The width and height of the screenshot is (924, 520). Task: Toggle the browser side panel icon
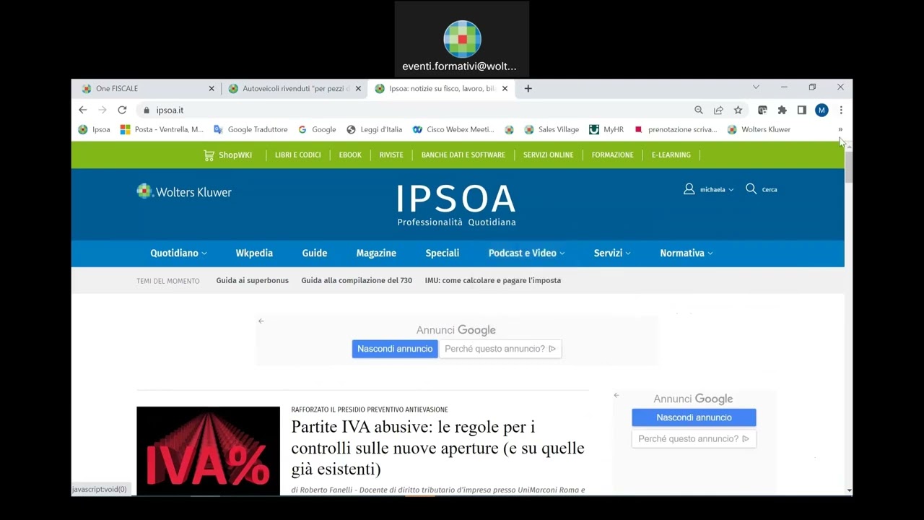801,110
